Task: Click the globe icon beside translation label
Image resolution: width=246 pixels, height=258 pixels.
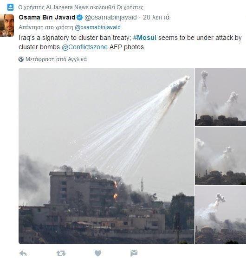Action: (21, 59)
